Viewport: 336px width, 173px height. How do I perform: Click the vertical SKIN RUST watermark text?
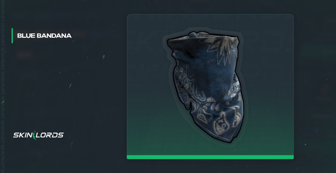[x=3, y=87]
